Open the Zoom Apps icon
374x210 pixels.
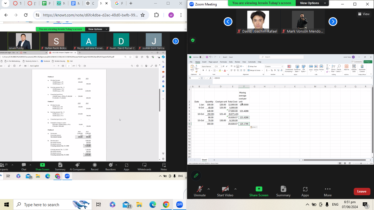pyautogui.click(x=305, y=189)
